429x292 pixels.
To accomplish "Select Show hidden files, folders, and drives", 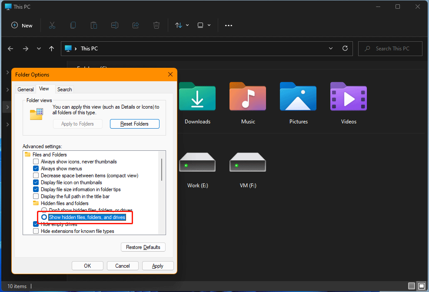I will pos(44,217).
